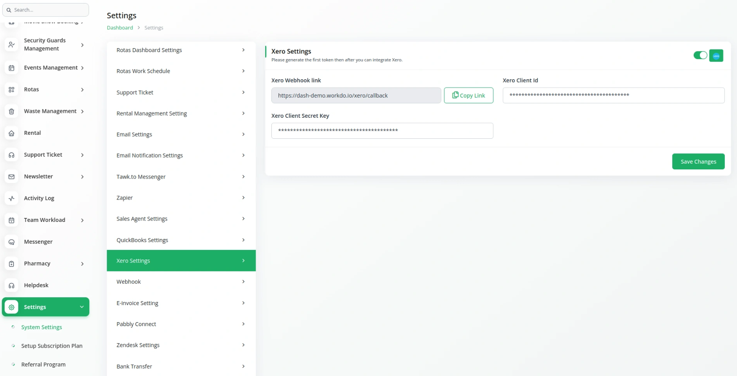Click the Newsletter envelope icon

(x=11, y=177)
